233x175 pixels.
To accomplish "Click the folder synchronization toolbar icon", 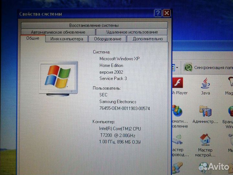I will [x=188, y=67].
